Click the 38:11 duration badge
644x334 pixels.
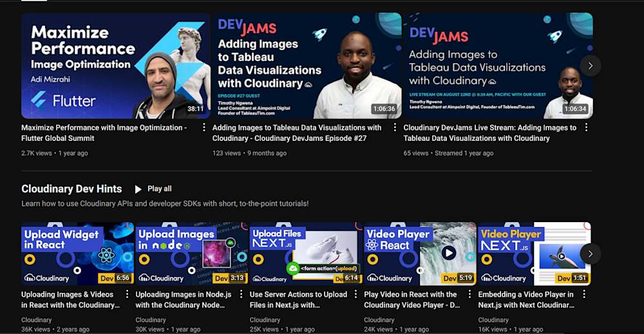pyautogui.click(x=196, y=109)
